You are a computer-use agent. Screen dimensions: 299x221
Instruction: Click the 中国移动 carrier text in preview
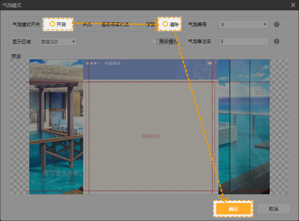coord(113,63)
